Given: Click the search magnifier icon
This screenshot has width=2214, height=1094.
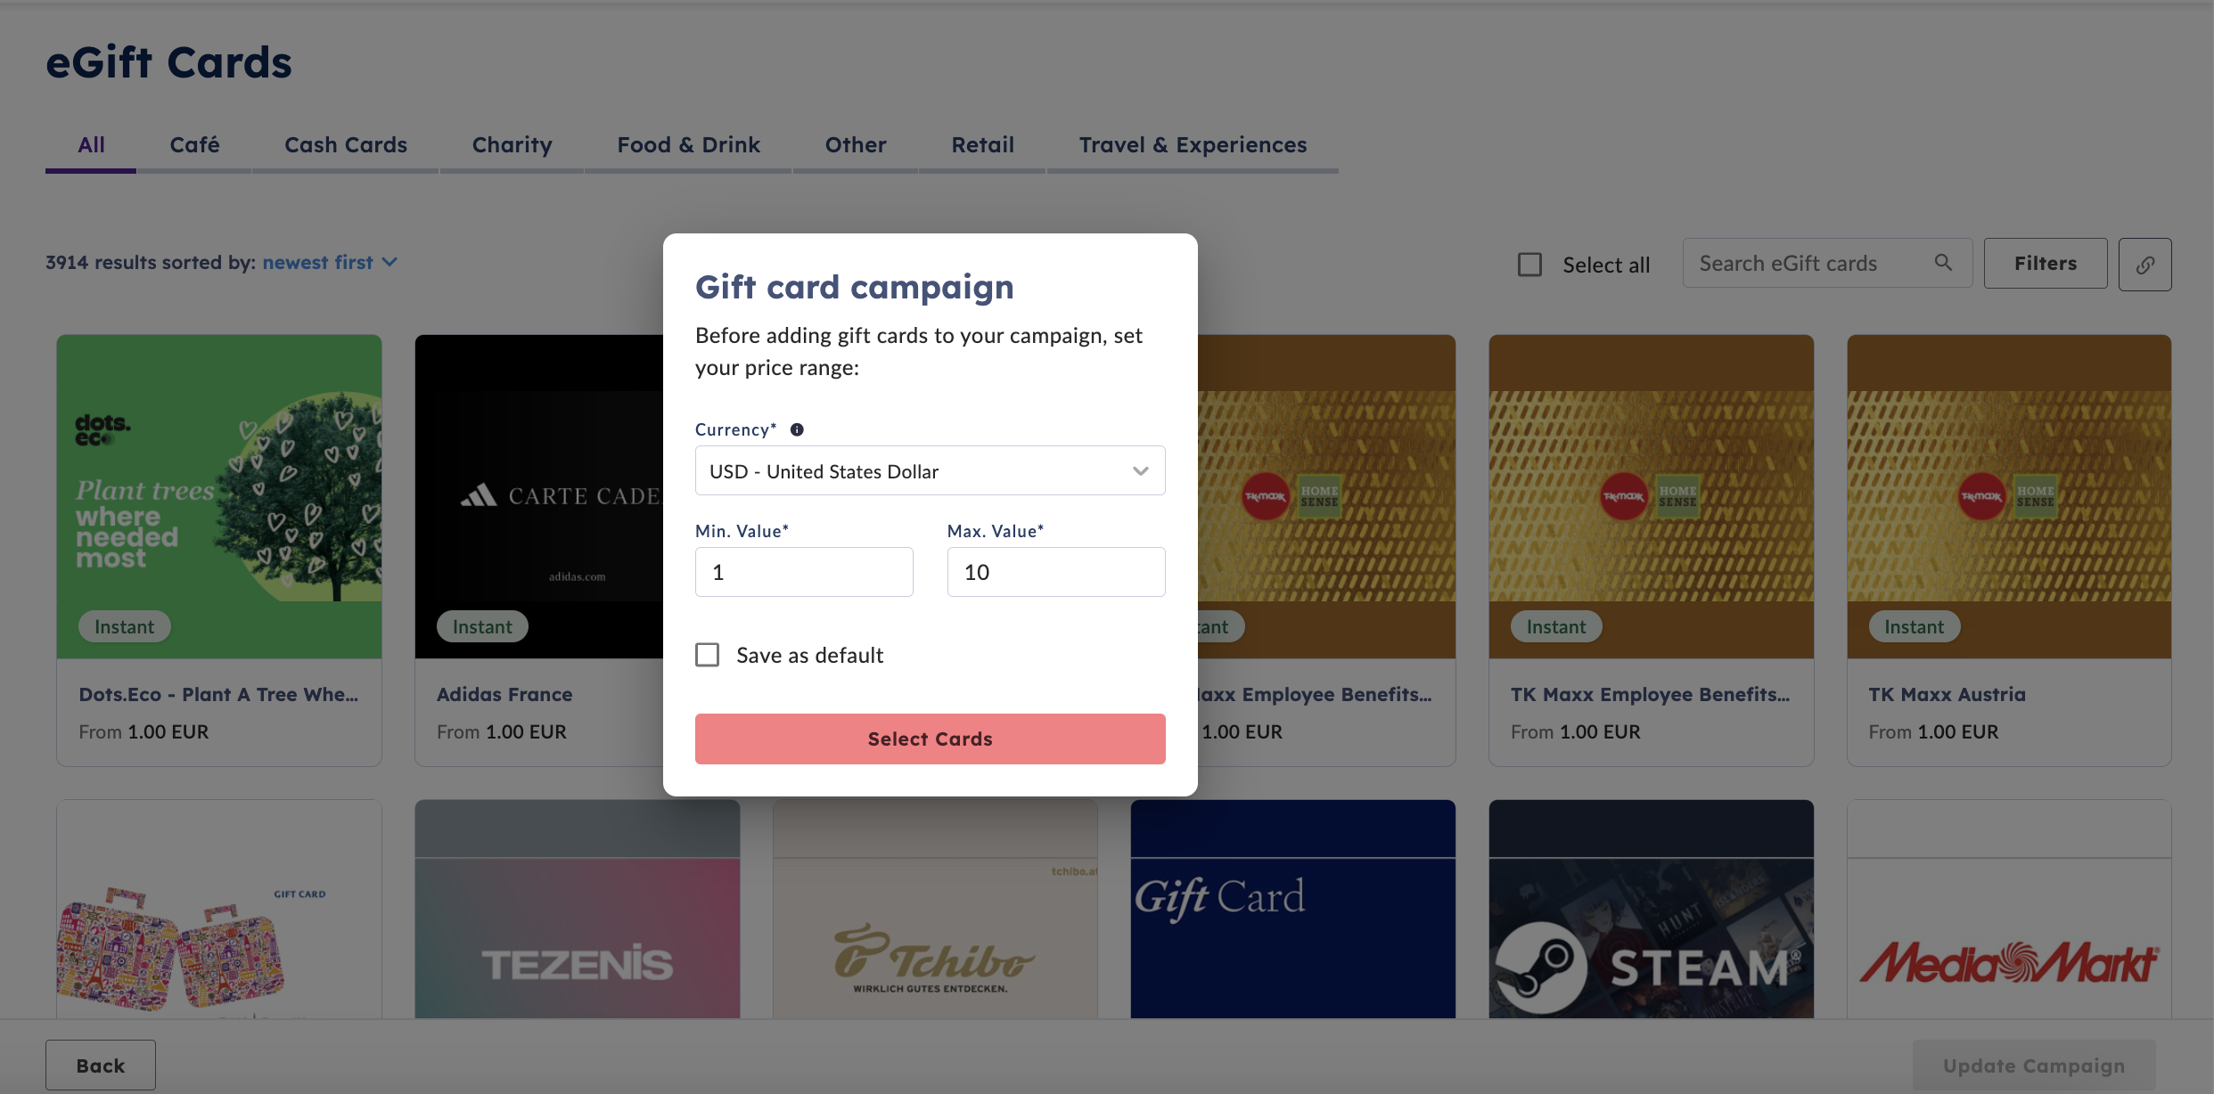Looking at the screenshot, I should coord(1943,263).
